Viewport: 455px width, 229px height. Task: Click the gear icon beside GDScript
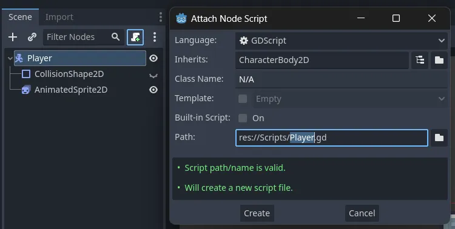click(x=244, y=41)
